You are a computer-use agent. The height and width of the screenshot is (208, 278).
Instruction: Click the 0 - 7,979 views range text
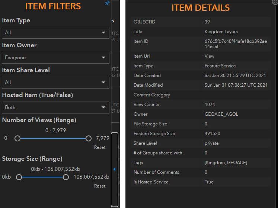55,131
